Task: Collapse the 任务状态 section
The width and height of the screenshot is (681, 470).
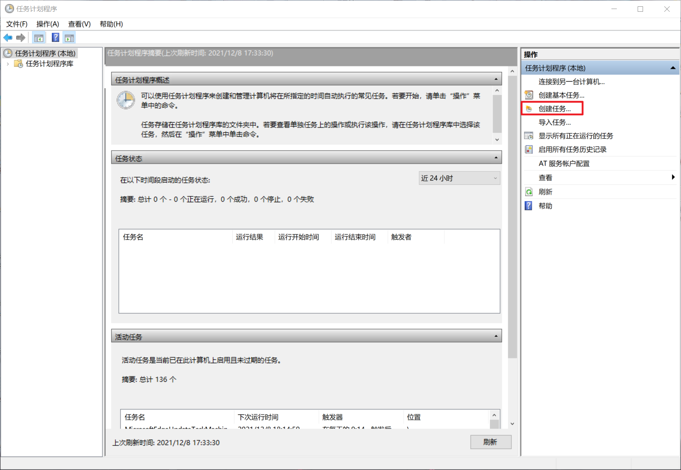Action: coord(496,158)
